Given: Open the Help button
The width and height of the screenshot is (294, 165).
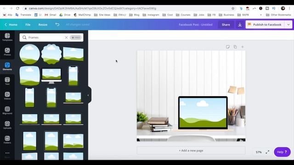Looking at the screenshot, I should click(282, 152).
